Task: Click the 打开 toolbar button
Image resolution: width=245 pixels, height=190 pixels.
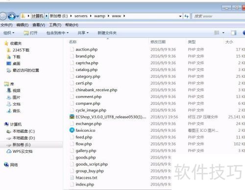Action: click(x=30, y=33)
